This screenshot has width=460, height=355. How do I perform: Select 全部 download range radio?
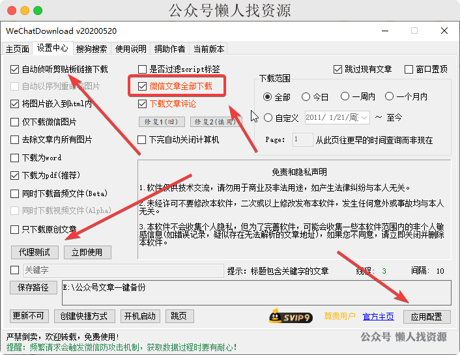[267, 97]
